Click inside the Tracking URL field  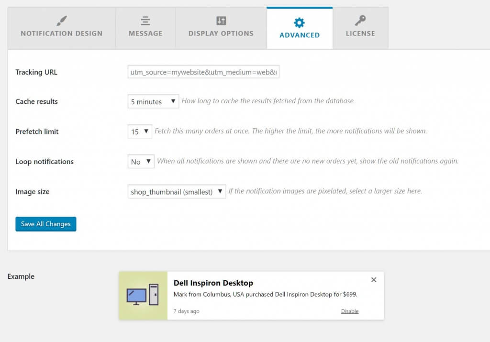point(203,71)
